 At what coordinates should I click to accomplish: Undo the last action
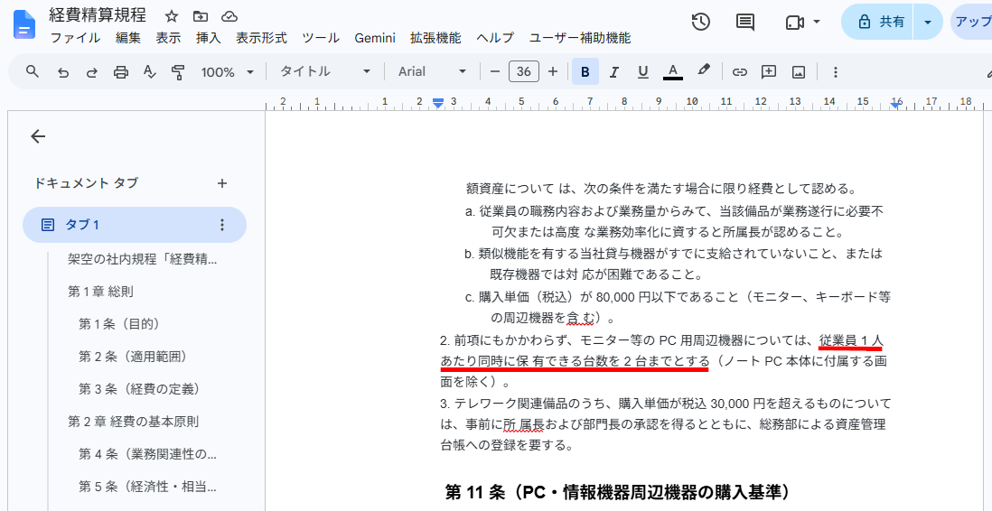(x=62, y=71)
